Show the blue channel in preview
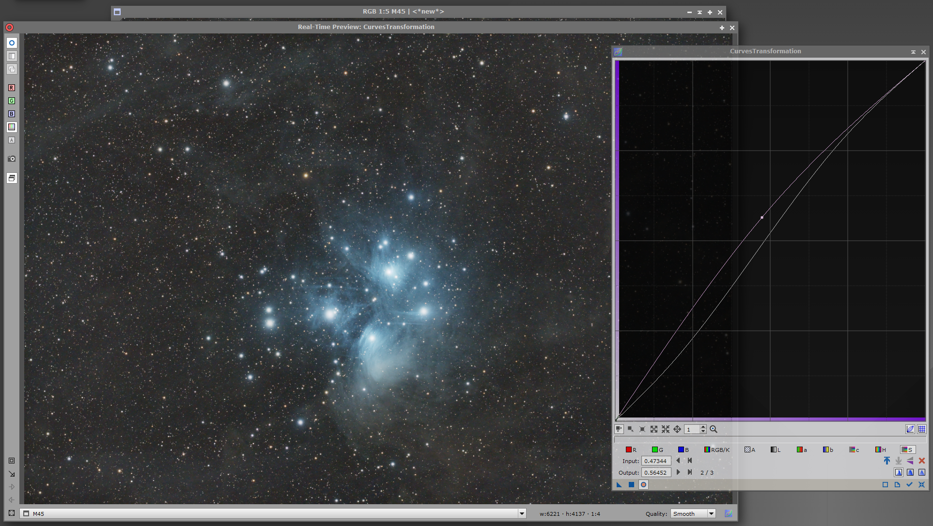 pyautogui.click(x=12, y=114)
